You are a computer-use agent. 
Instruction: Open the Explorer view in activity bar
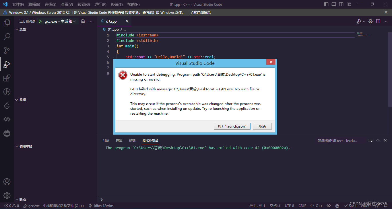(x=7, y=23)
